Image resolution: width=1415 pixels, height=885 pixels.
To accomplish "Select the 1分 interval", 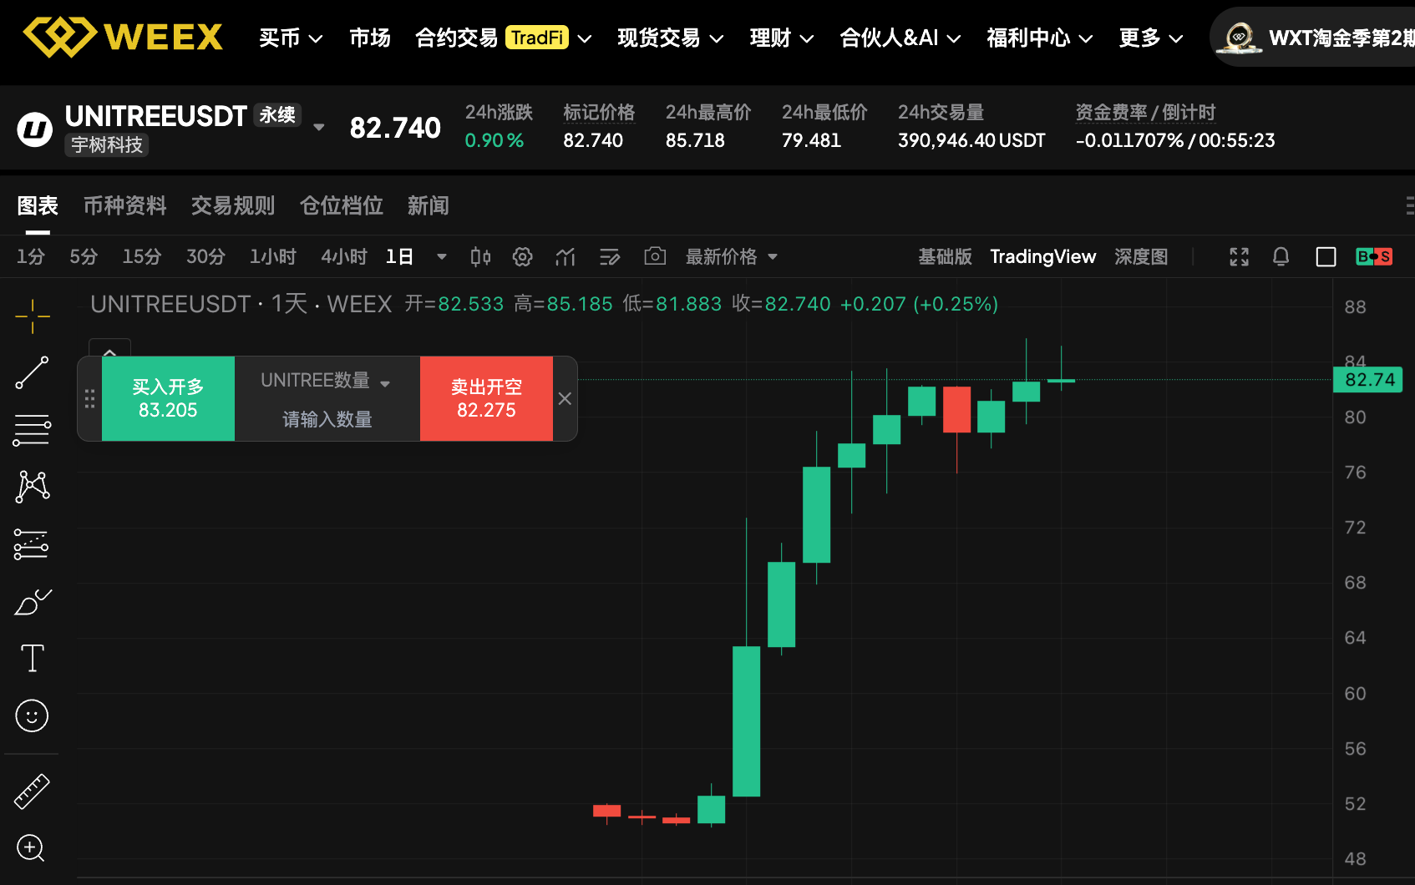I will click(31, 256).
